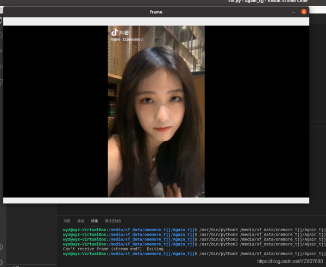The width and height of the screenshot is (326, 267).
Task: Focus the last terminal prompt line
Action: point(129,253)
